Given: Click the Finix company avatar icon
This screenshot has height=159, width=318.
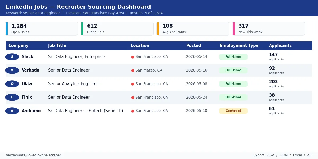Looking at the screenshot, I should point(12,98).
